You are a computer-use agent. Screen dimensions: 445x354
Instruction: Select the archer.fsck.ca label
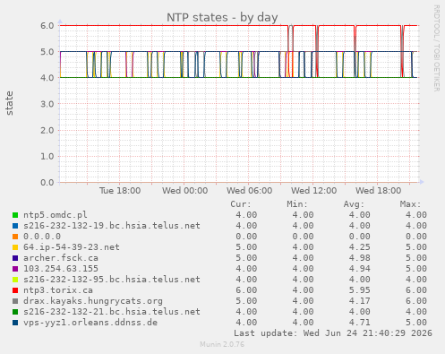tap(61, 258)
